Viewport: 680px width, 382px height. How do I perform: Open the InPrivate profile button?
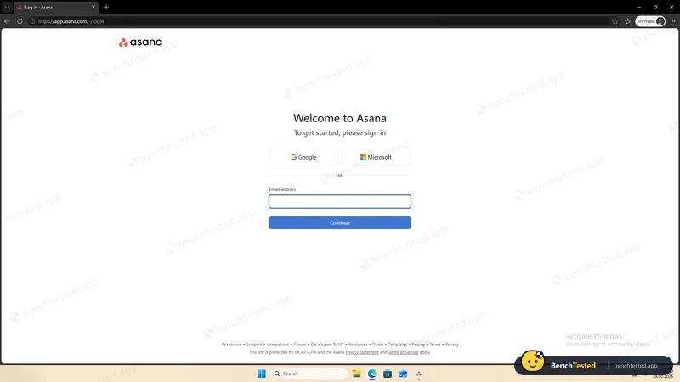(650, 21)
